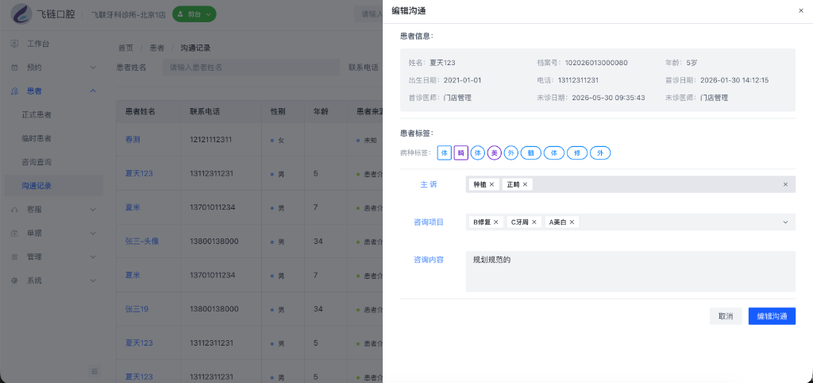This screenshot has width=813, height=383.
Task: Click the 联系电话 column header
Action: click(x=205, y=111)
